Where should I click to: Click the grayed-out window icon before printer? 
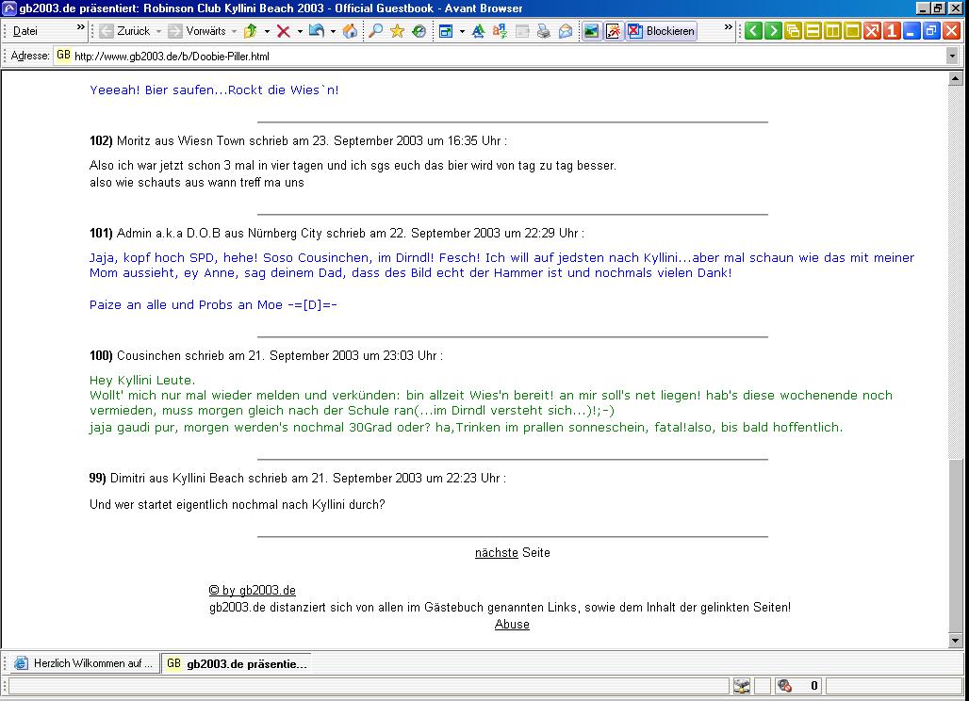[x=522, y=31]
